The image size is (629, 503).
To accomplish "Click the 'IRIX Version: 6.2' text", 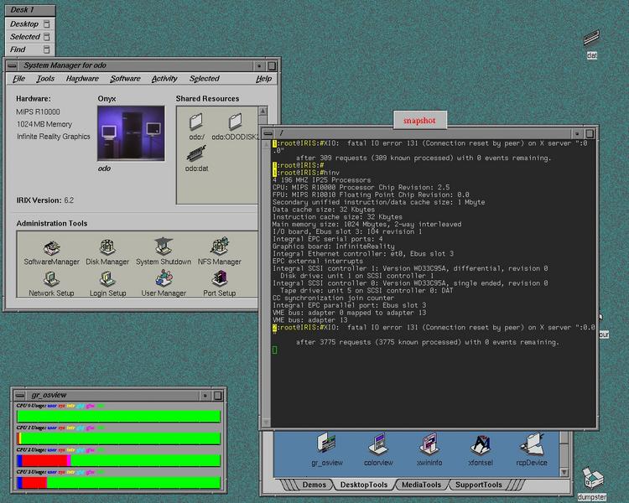I will (45, 200).
